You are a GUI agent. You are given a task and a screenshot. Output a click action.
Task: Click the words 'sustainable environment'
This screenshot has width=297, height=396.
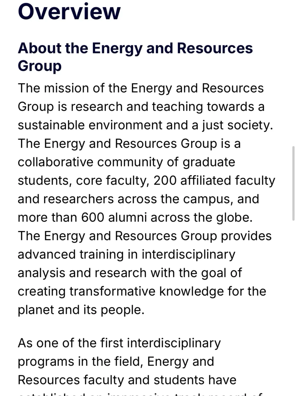(90, 125)
